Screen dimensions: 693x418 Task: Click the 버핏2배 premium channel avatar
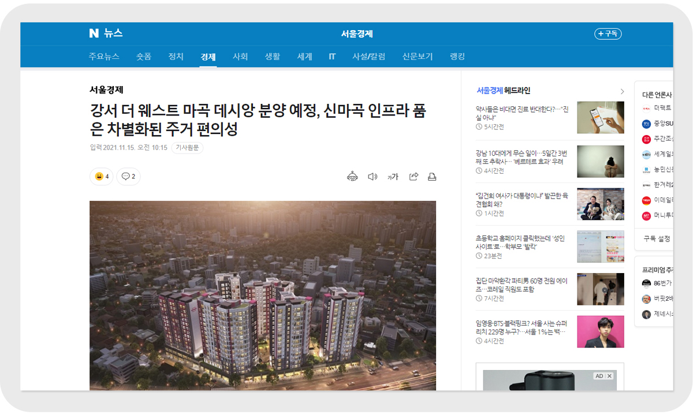click(646, 299)
